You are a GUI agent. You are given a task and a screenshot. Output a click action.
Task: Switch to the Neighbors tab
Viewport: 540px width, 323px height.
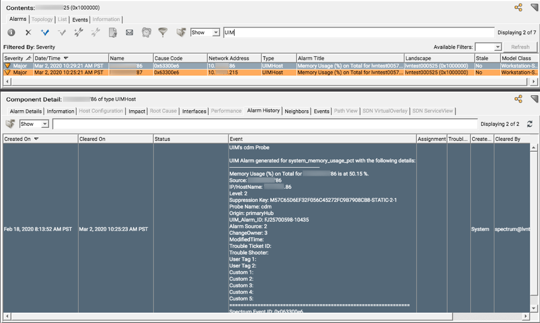click(x=296, y=111)
